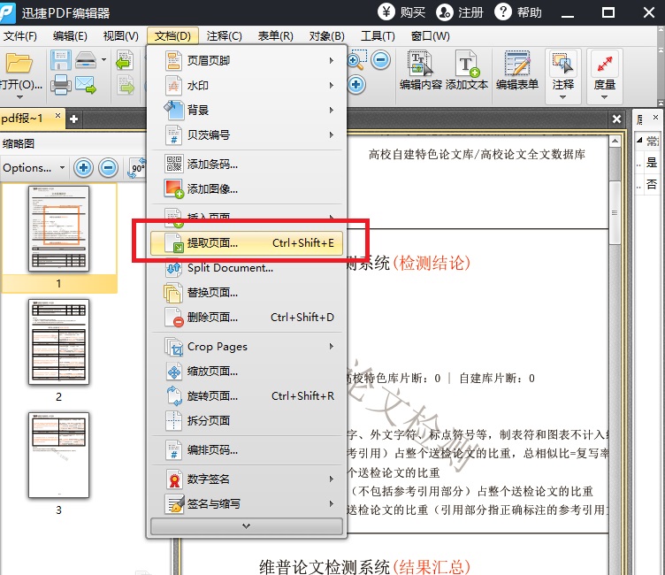This screenshot has height=575, width=665.
Task: Expand more items at menu bottom
Action: pos(247,526)
